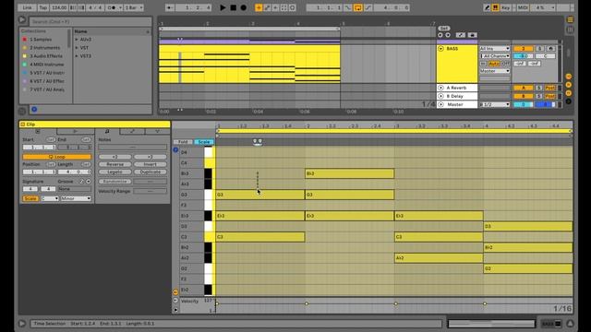This screenshot has width=591, height=332.
Task: Solo the B Delay return track
Action: point(539,96)
